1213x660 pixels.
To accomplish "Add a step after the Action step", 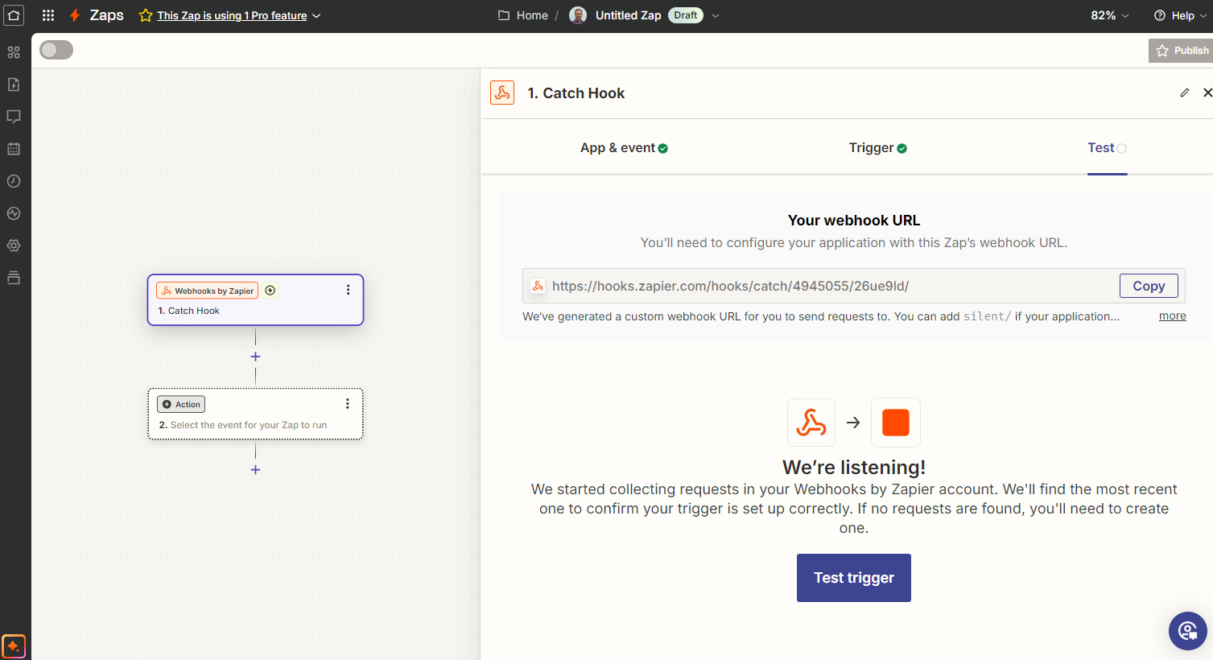I will [x=255, y=470].
